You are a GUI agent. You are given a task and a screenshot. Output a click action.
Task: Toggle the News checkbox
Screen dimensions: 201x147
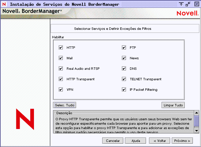pyautogui.click(x=124, y=58)
